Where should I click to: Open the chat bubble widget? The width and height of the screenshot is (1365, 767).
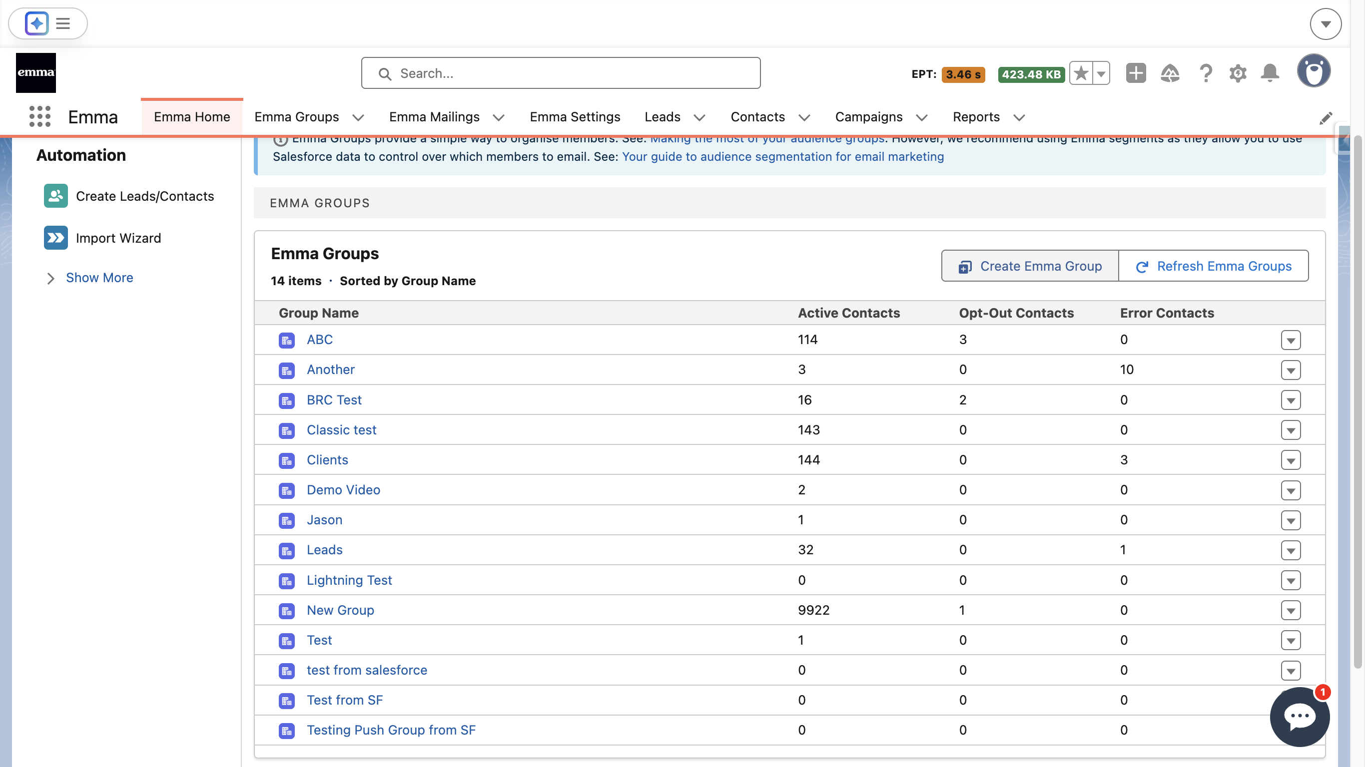1299,717
